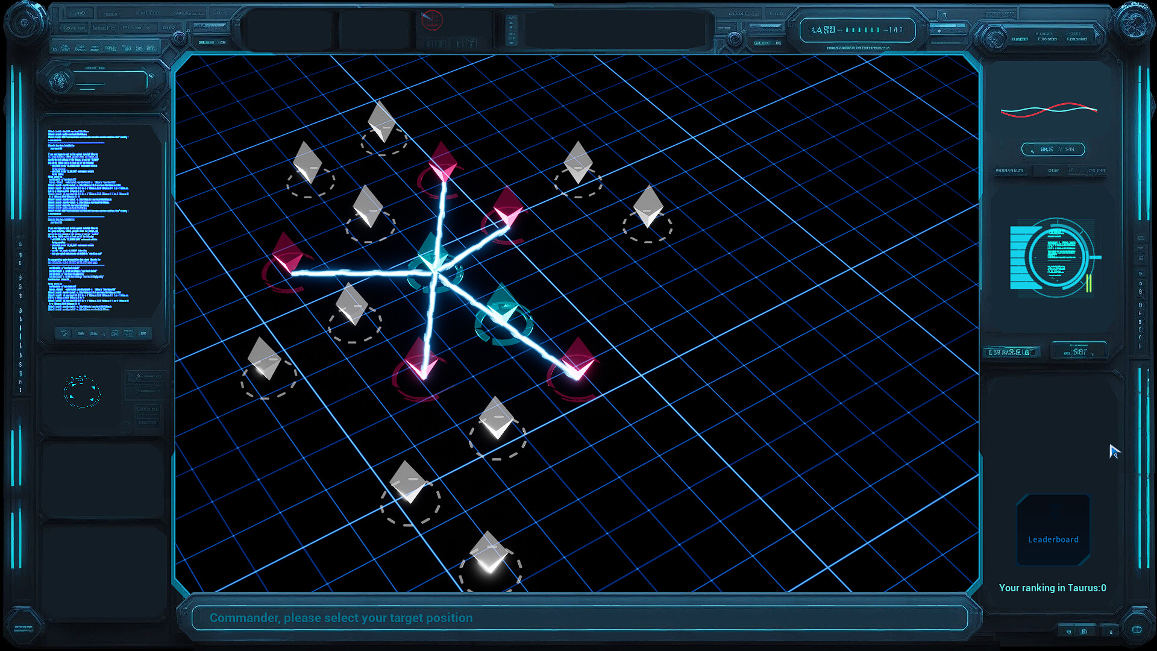Viewport: 1157px width, 651px height.
Task: Select the white diamond left of the rightmost white diamond
Action: pos(578,162)
